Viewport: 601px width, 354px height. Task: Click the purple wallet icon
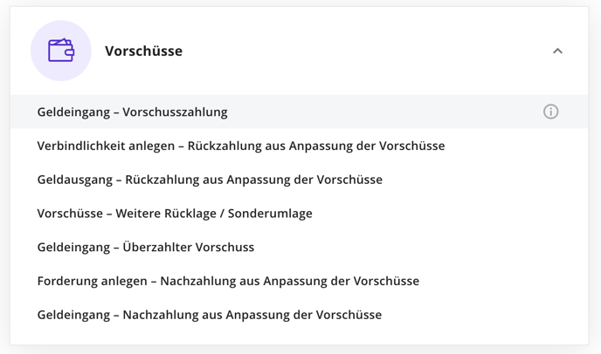click(x=61, y=50)
